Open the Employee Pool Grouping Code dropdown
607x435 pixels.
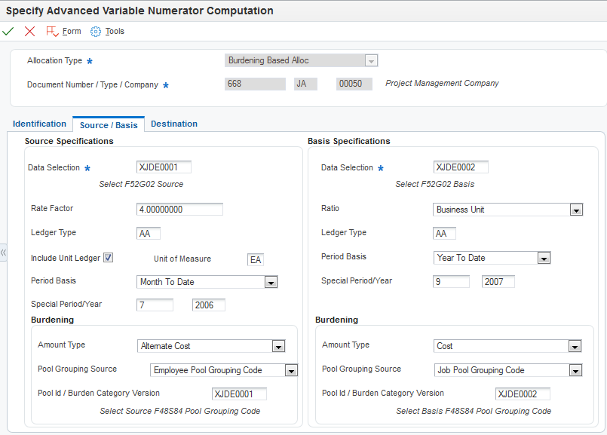coord(291,370)
